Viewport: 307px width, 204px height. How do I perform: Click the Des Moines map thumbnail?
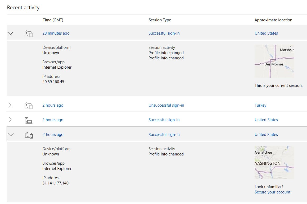pyautogui.click(x=274, y=61)
